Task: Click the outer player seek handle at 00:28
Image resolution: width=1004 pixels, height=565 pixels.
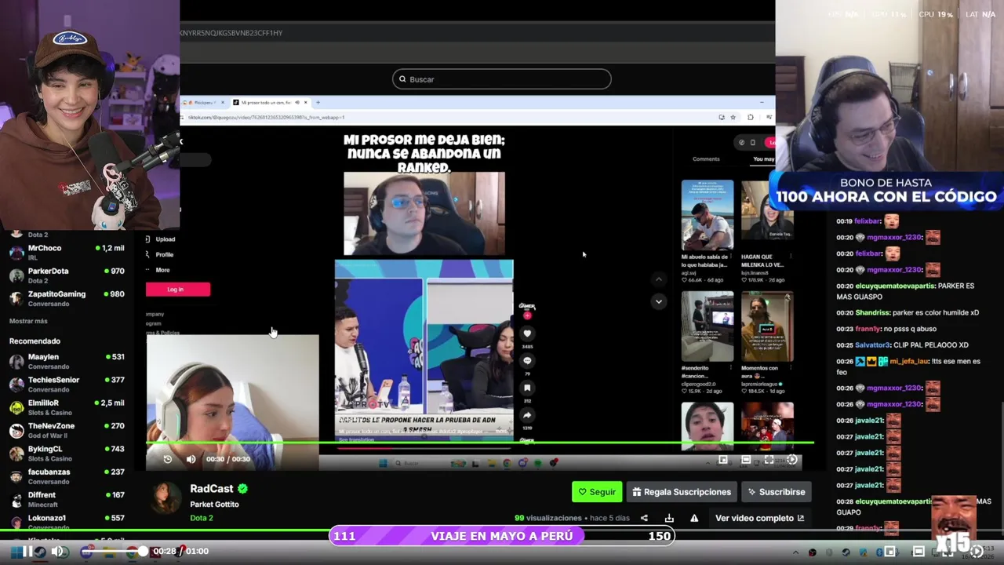Action: click(143, 552)
